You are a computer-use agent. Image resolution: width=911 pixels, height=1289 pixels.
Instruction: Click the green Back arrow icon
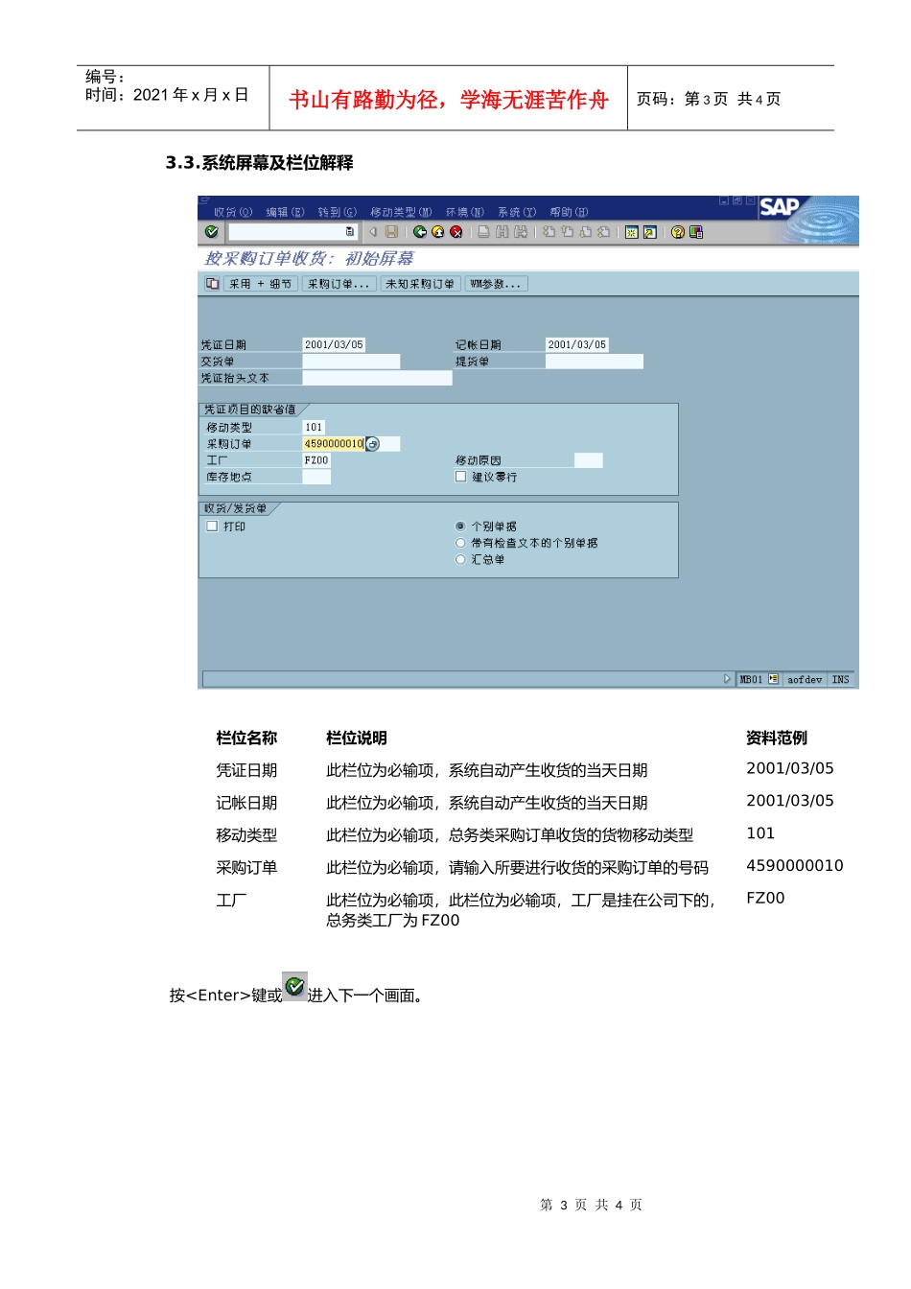click(420, 232)
